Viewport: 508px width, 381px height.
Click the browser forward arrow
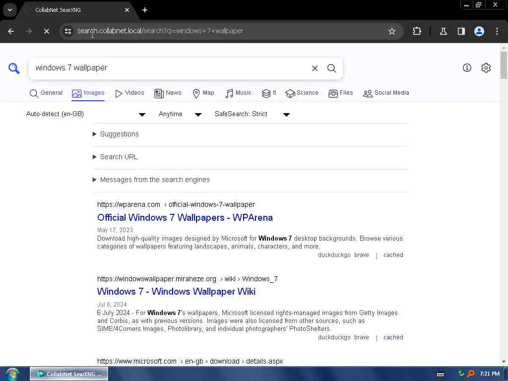[28, 31]
